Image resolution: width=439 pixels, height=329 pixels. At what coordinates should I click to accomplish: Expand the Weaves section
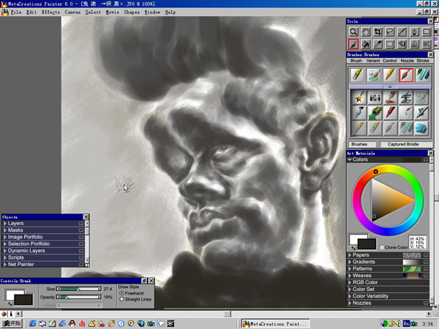coord(350,276)
